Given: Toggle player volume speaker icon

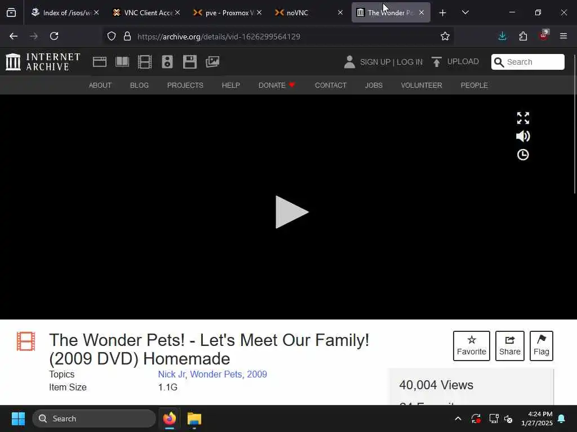Looking at the screenshot, I should (523, 136).
